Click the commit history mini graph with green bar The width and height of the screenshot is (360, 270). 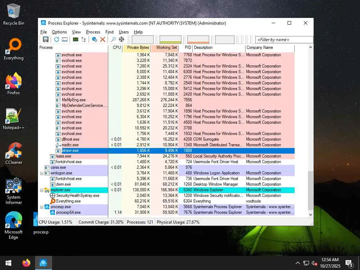click(171, 39)
